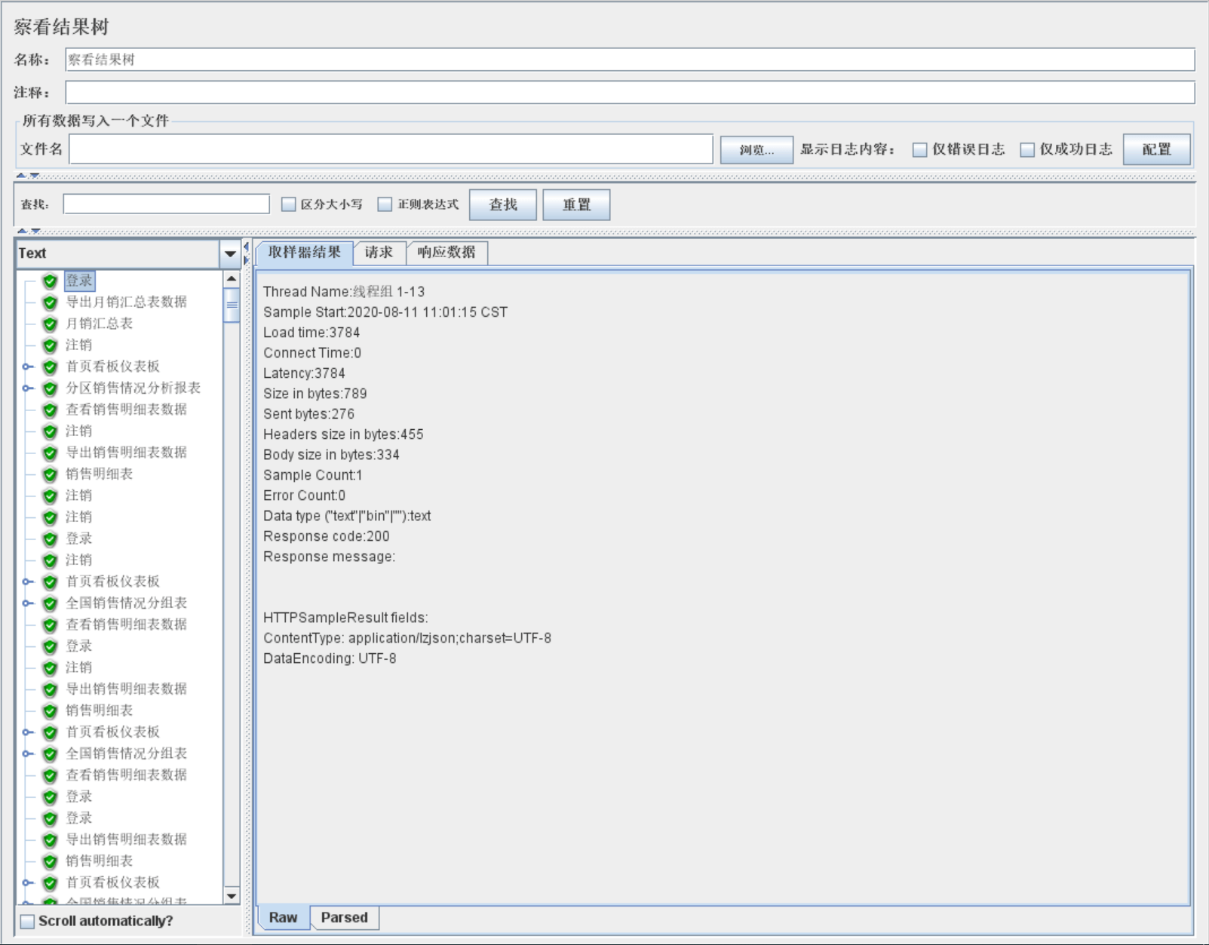Click the results tree vertical scrollbar thumb

(x=232, y=305)
